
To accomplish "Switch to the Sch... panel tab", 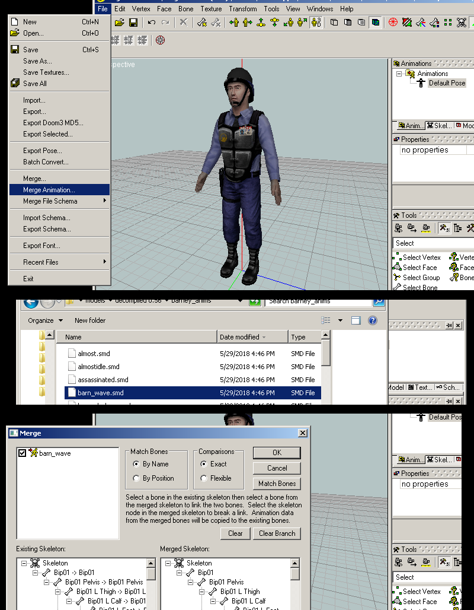I will point(449,387).
